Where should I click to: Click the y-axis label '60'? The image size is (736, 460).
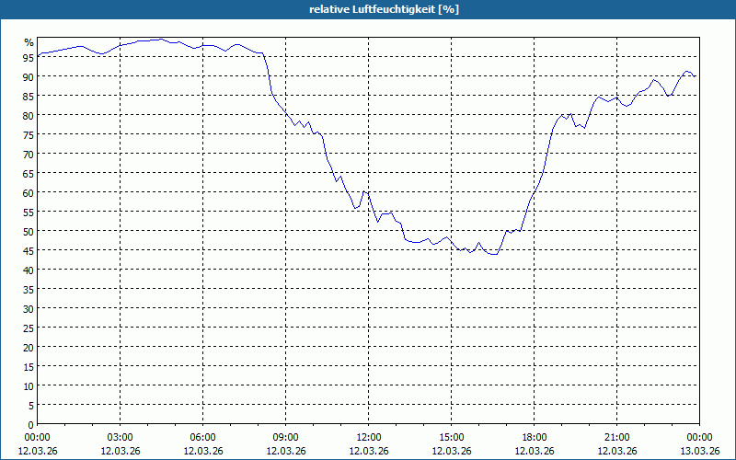click(29, 192)
